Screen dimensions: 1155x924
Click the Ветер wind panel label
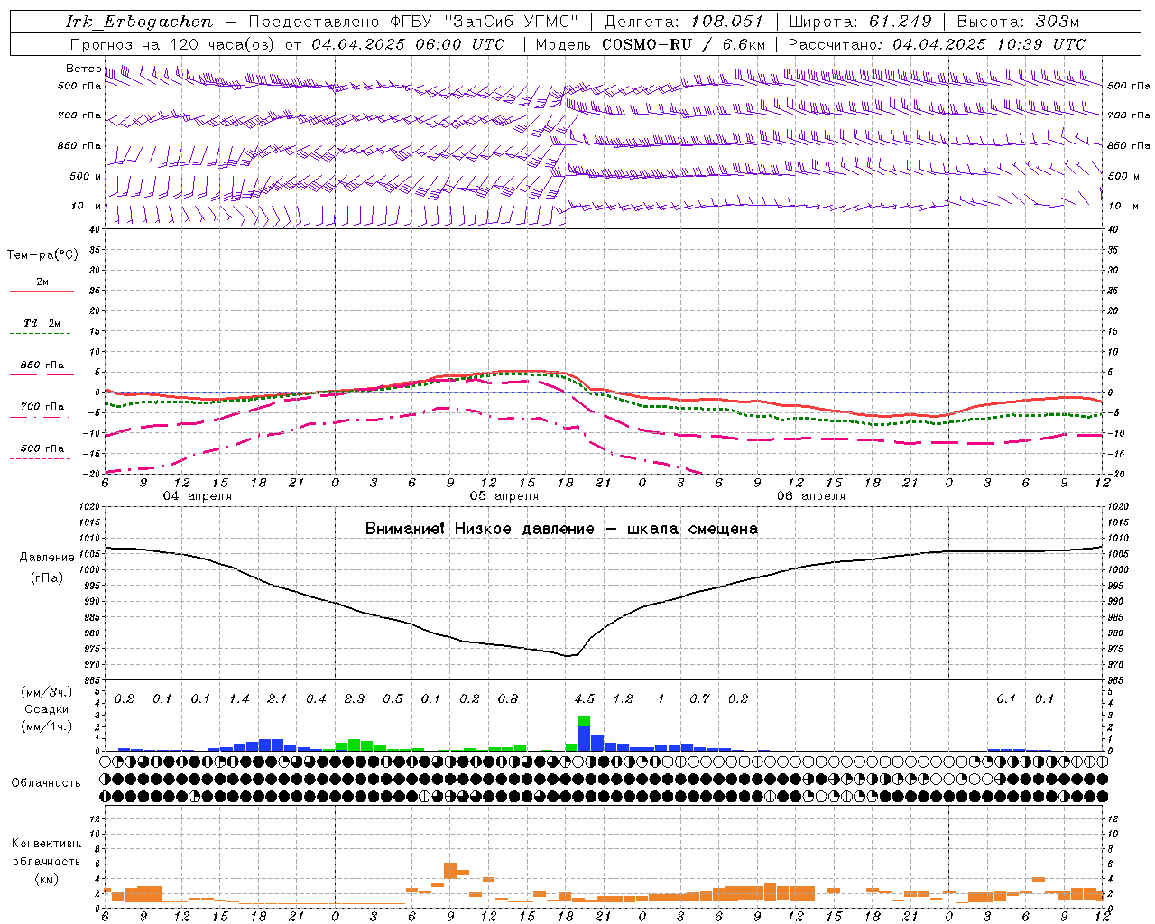pyautogui.click(x=83, y=69)
